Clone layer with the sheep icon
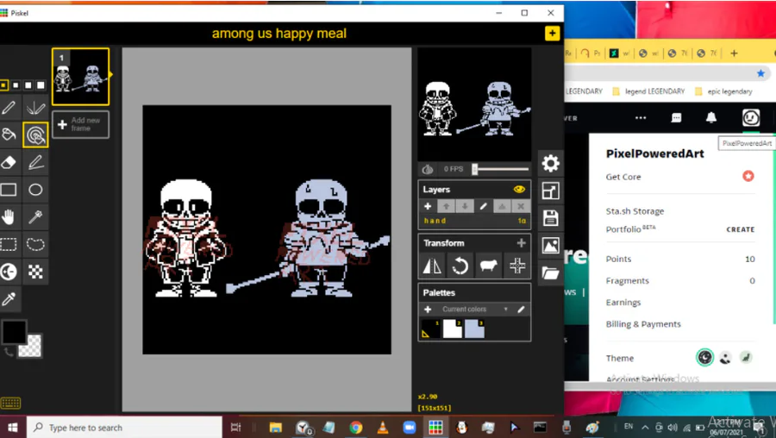The image size is (776, 438). coord(489,266)
